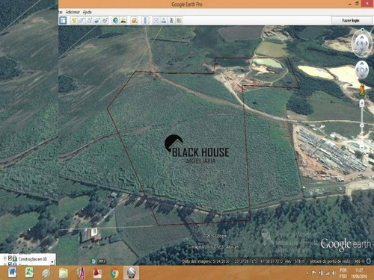
Task: Click the Move joystick navigation control
Action: pos(362,70)
